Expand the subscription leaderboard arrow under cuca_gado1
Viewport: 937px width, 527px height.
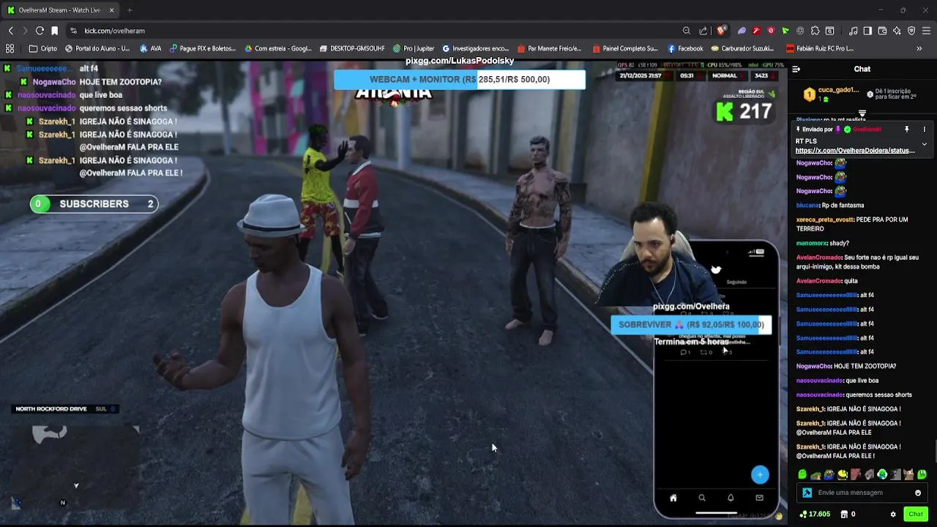(862, 113)
